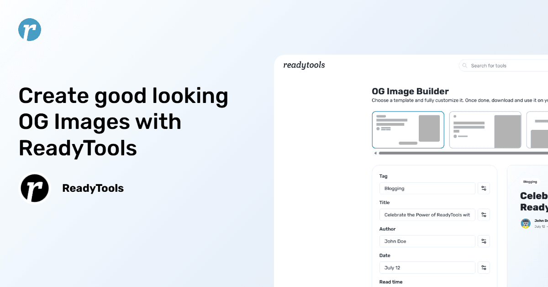The width and height of the screenshot is (548, 287).
Task: Select the second OG template thumbnail
Action: coord(485,130)
